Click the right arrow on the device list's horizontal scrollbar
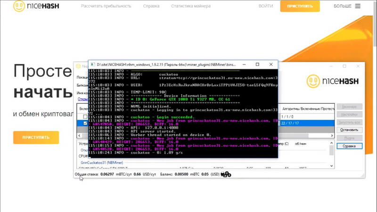This screenshot has width=377, height=212. pos(332,136)
